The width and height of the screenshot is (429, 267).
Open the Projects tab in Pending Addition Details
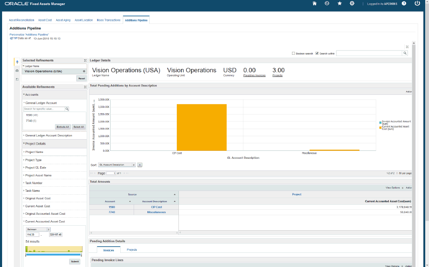click(132, 250)
